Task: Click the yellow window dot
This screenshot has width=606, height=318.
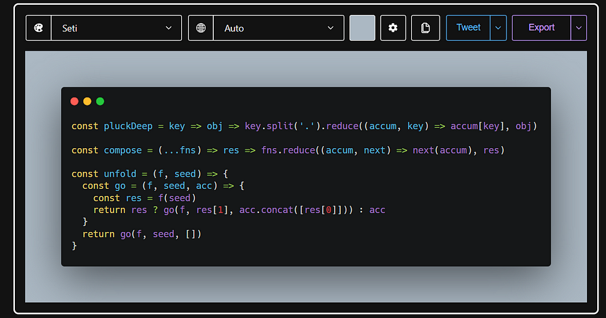Action: [x=87, y=101]
